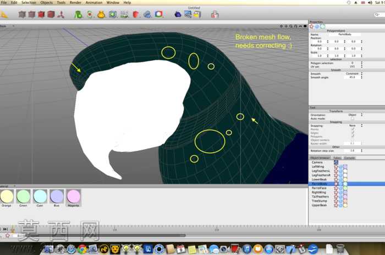Open Chrome from the dock

coord(82,249)
